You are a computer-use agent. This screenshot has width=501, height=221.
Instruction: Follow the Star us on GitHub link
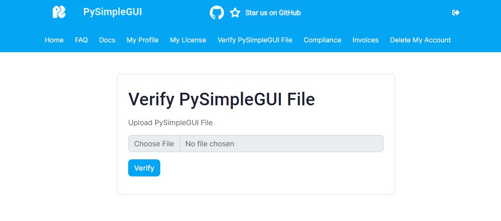point(273,13)
